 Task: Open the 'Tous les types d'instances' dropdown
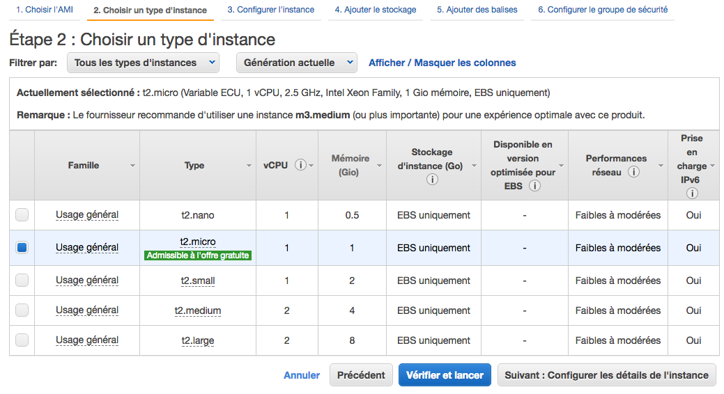pyautogui.click(x=143, y=63)
